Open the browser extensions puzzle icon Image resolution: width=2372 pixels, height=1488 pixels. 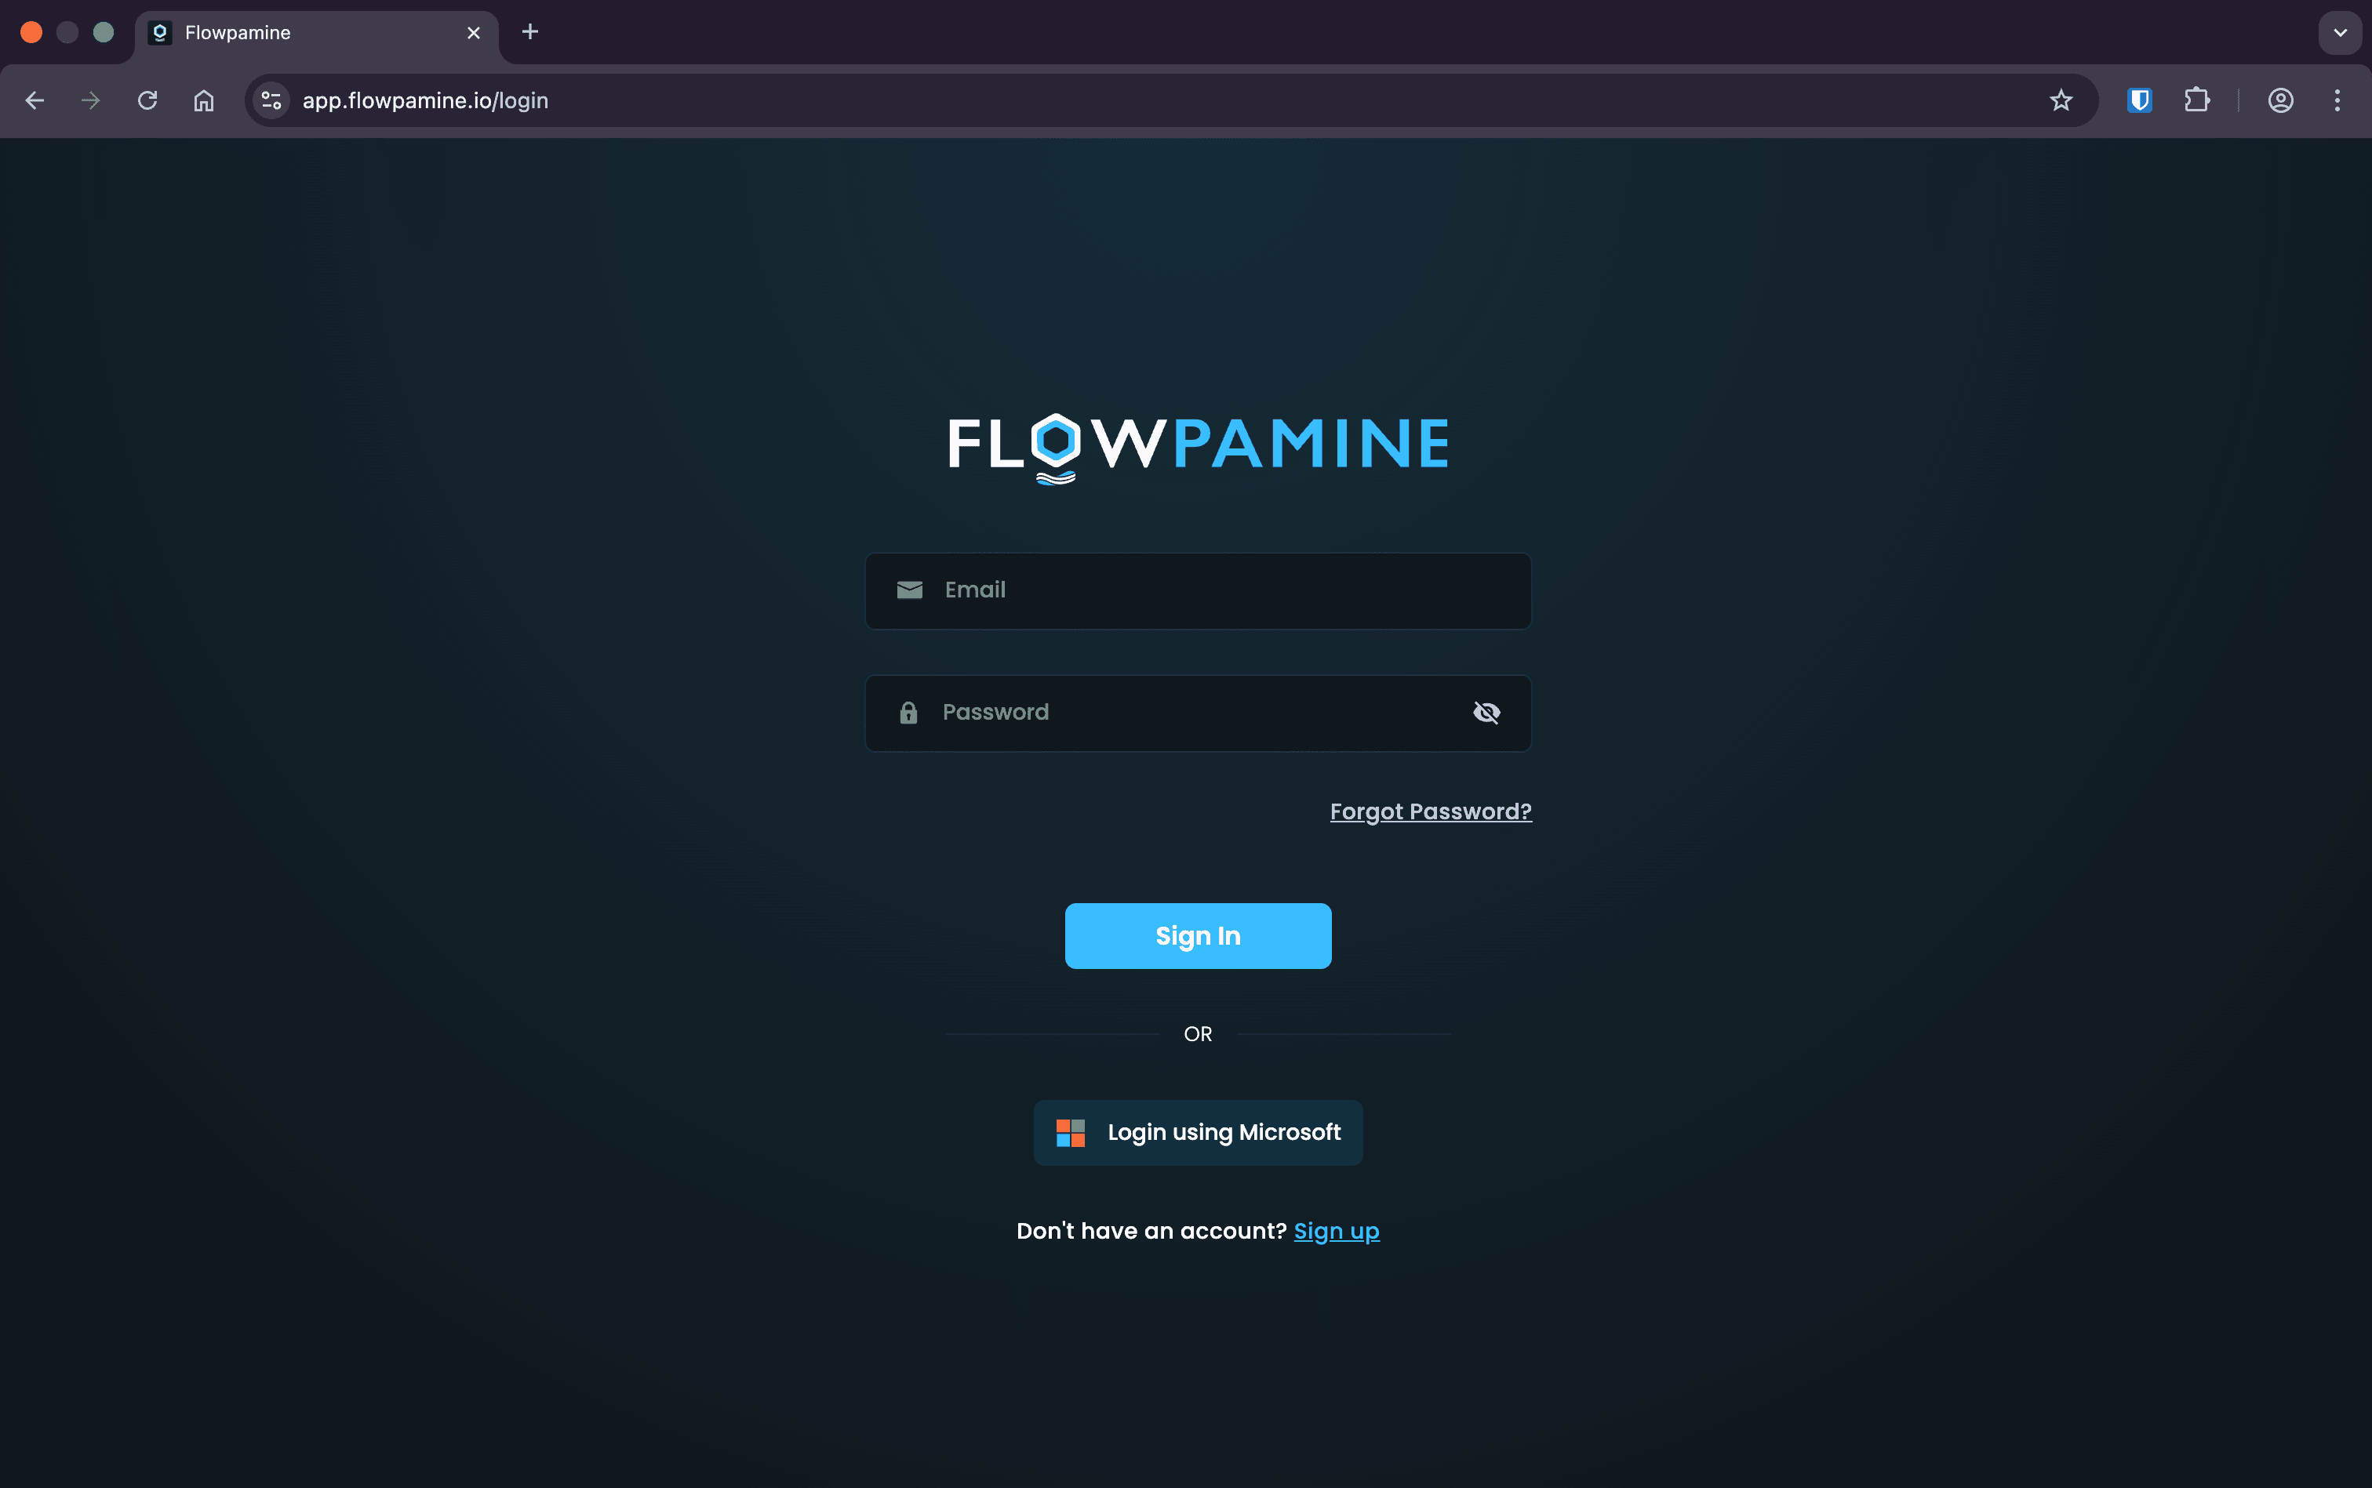2198,100
